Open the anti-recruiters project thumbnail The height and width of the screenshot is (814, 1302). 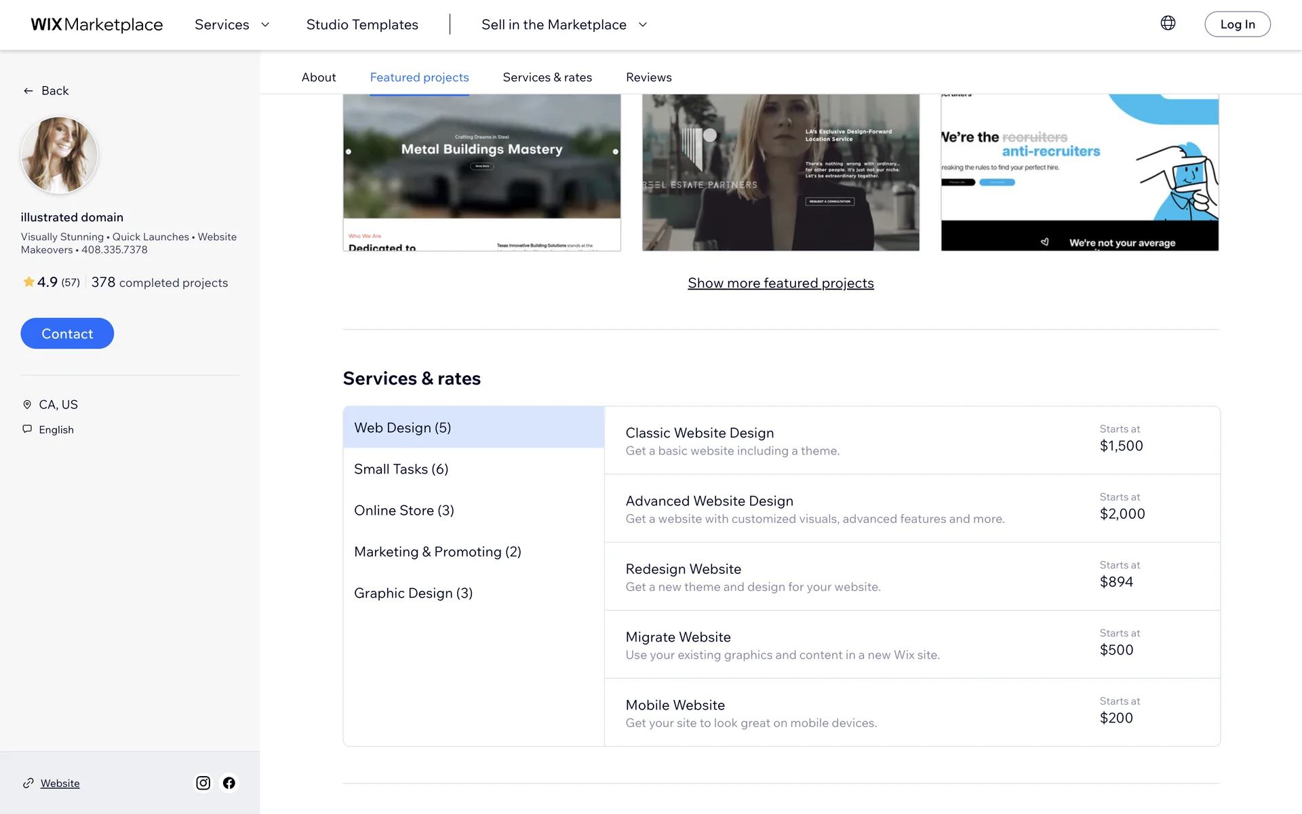tap(1080, 172)
